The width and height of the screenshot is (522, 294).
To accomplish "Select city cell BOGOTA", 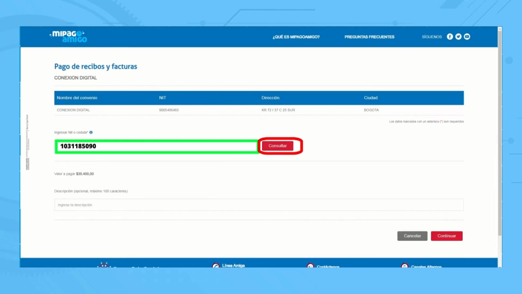I will (371, 110).
